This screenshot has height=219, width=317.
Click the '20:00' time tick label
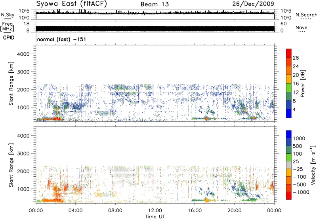pos(235,211)
